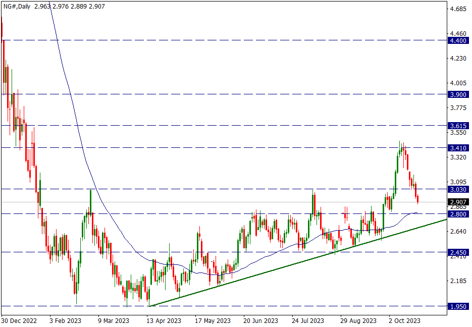Screen dimensions: 472x327
Task: Click the 3 Feb 2023 date label
Action: click(x=65, y=320)
